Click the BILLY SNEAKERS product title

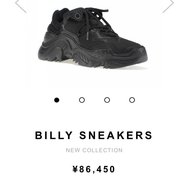tap(94, 135)
